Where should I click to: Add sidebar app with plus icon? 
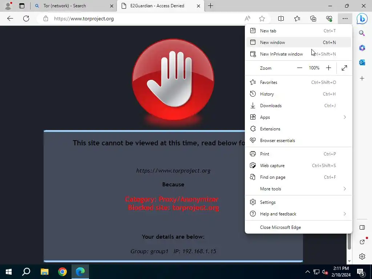point(362,78)
